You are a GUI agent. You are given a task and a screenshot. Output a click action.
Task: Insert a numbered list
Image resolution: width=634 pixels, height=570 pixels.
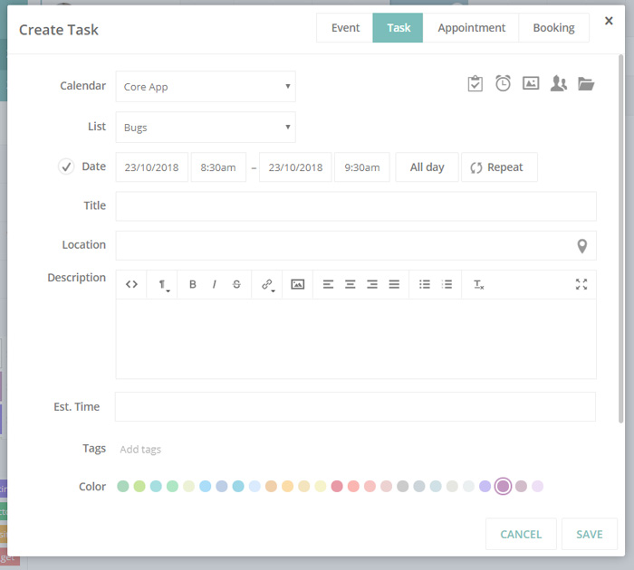click(x=447, y=284)
